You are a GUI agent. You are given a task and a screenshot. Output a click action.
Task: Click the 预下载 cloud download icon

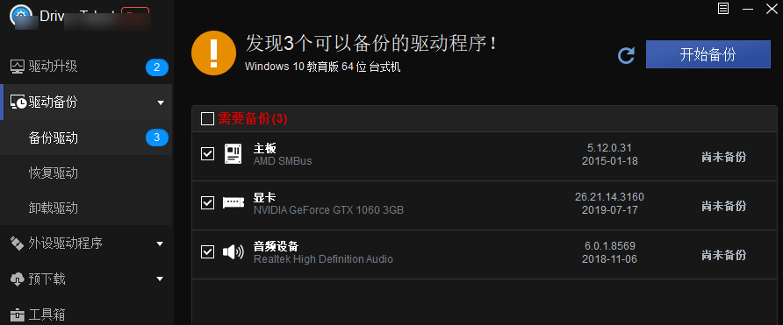(x=17, y=279)
